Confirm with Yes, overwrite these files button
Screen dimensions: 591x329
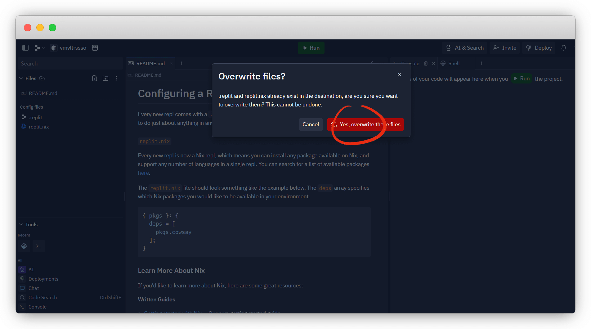tap(365, 124)
